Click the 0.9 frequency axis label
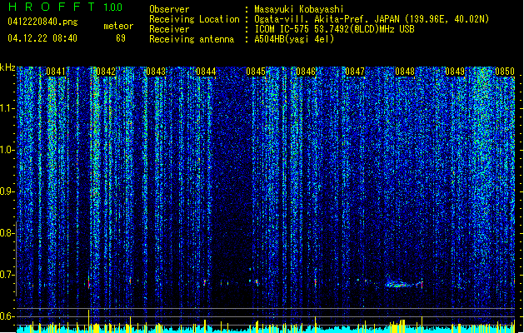Viewport: 524px width, 333px height. pos(6,191)
